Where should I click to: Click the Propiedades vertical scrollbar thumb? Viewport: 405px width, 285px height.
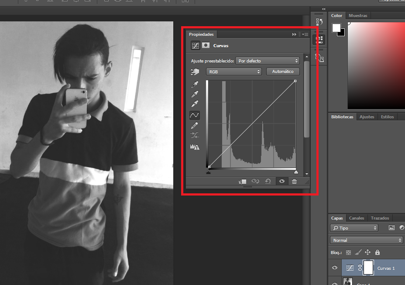(307, 99)
